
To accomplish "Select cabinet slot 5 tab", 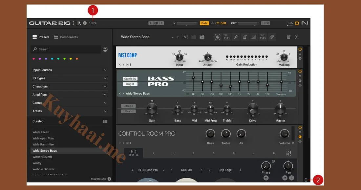I will pyautogui.click(x=214, y=153).
